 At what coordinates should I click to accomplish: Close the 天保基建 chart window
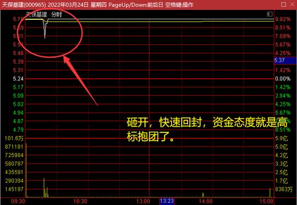tap(293, 4)
